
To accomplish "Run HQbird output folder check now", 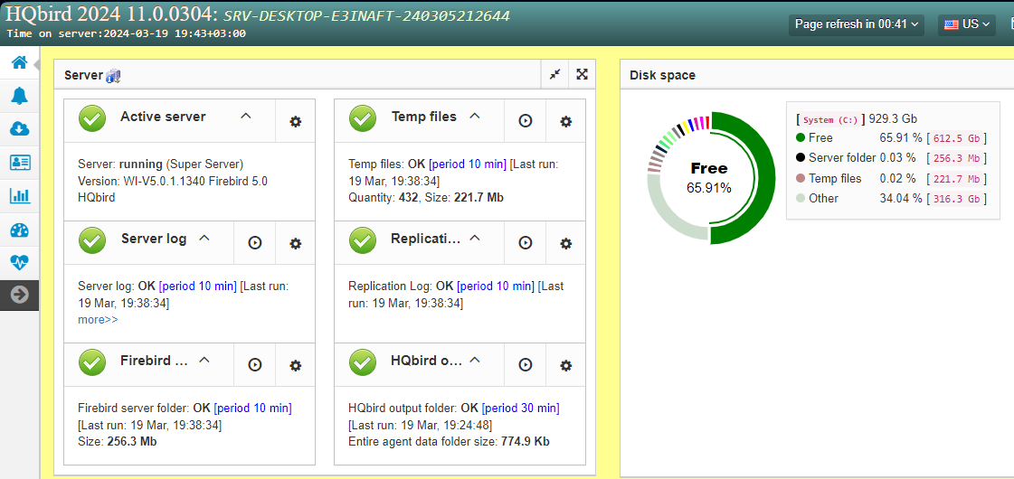I will [x=526, y=365].
